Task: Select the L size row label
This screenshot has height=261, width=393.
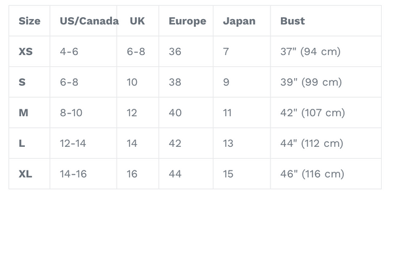Action: coord(22,144)
